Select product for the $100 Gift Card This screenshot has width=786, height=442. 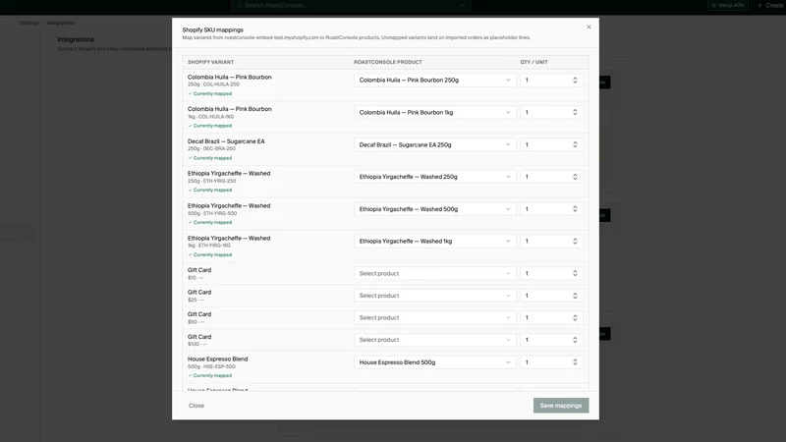click(434, 340)
